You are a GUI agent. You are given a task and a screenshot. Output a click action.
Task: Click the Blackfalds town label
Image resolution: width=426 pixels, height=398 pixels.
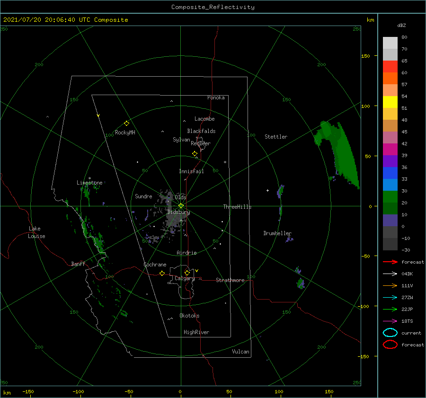[201, 131]
